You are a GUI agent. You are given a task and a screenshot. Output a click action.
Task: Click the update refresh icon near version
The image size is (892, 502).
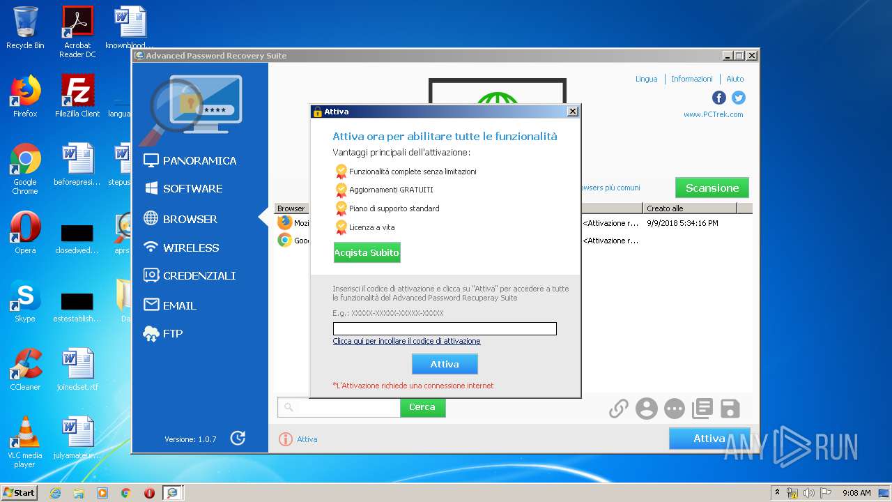click(x=238, y=438)
